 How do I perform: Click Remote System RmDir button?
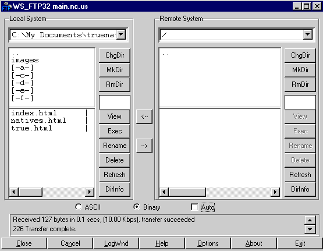300,84
